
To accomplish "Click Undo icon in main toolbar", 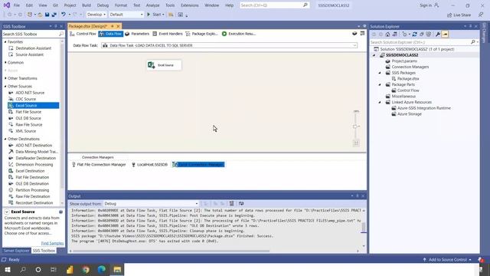I will point(64,15).
